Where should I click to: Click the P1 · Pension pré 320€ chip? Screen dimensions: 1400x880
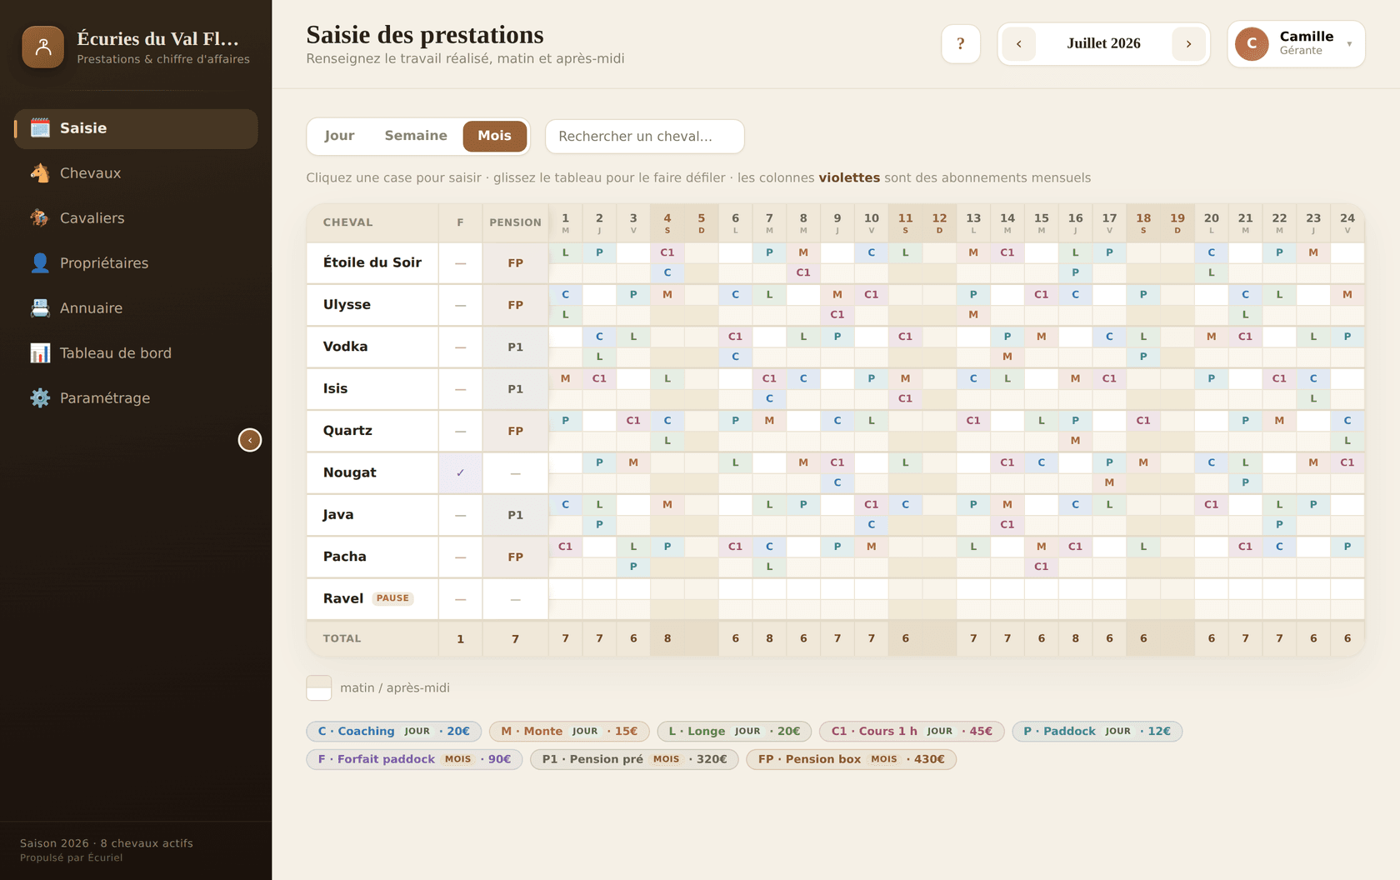point(634,759)
